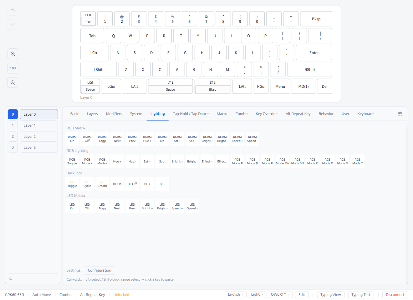413x300 pixels.
Task: Open the Tap-Hold / Tap Dance tab
Action: point(191,114)
